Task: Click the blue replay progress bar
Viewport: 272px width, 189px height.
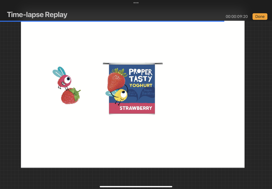Action: [112, 21]
